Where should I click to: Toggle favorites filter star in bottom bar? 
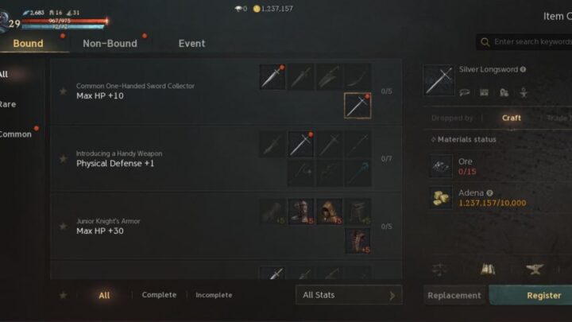click(63, 295)
